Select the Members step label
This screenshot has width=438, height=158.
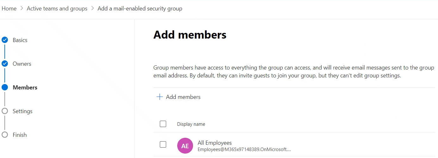tap(25, 88)
